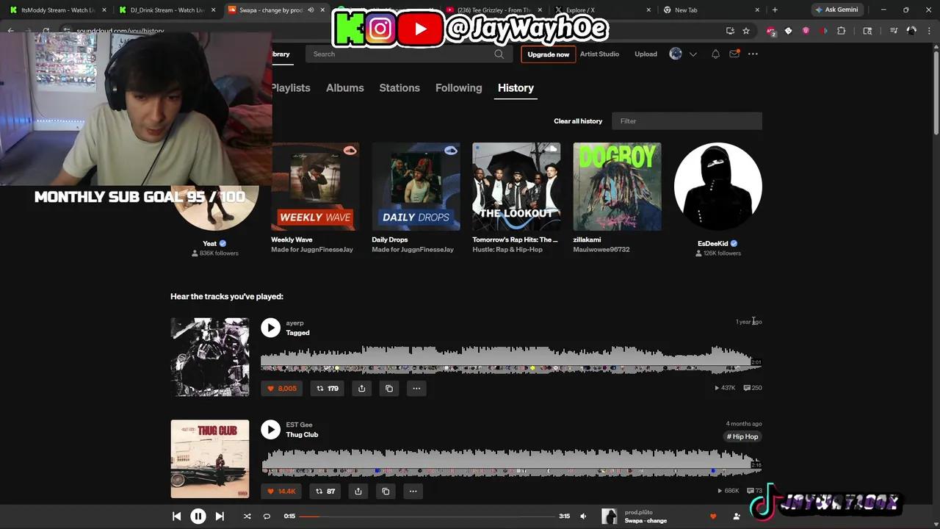Viewport: 940px width, 529px height.
Task: Clear all history
Action: pos(578,121)
